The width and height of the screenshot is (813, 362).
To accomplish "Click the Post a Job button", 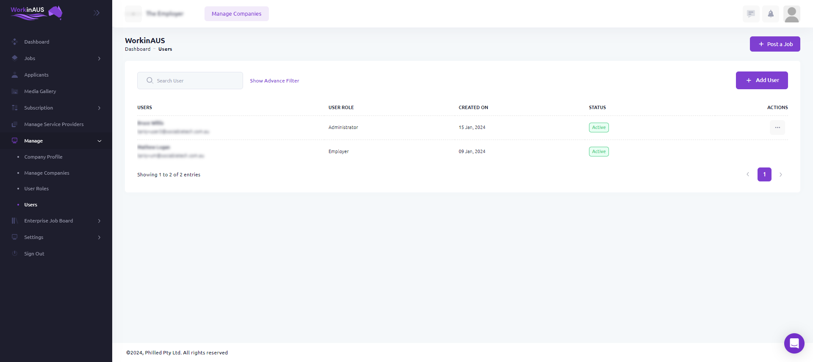I will tap(774, 44).
